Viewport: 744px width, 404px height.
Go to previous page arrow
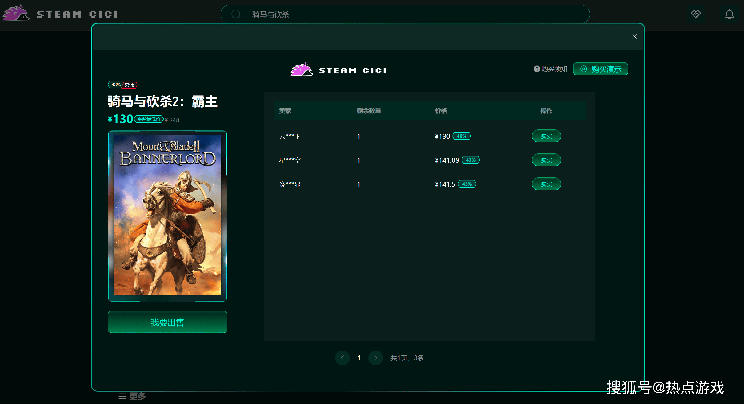(x=342, y=358)
